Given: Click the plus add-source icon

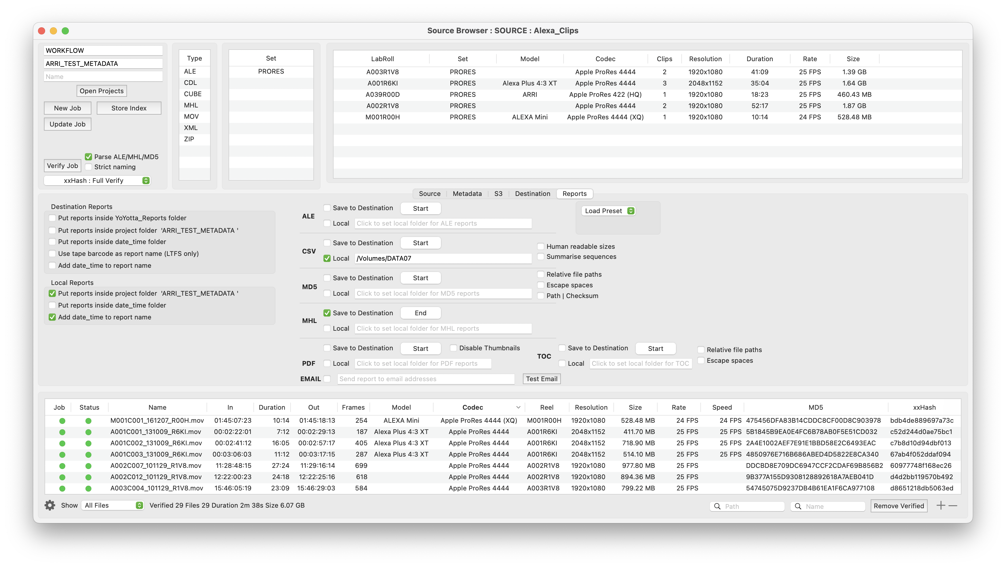Looking at the screenshot, I should pyautogui.click(x=941, y=505).
